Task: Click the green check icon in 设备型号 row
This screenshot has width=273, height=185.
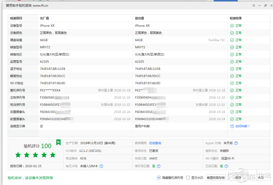Action: click(232, 26)
